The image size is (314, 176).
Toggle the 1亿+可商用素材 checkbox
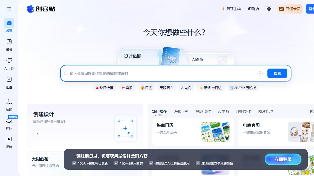[116, 163]
